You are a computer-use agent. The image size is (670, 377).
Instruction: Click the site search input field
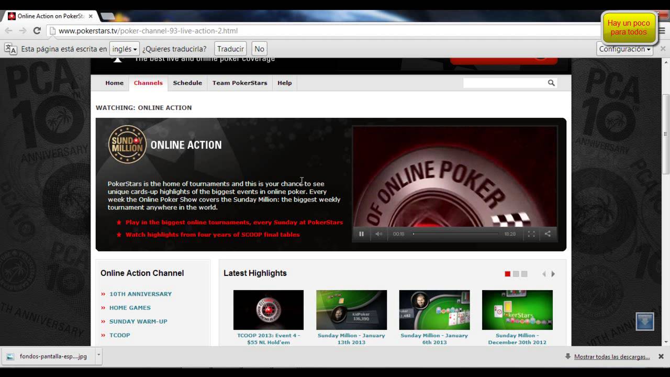[505, 83]
